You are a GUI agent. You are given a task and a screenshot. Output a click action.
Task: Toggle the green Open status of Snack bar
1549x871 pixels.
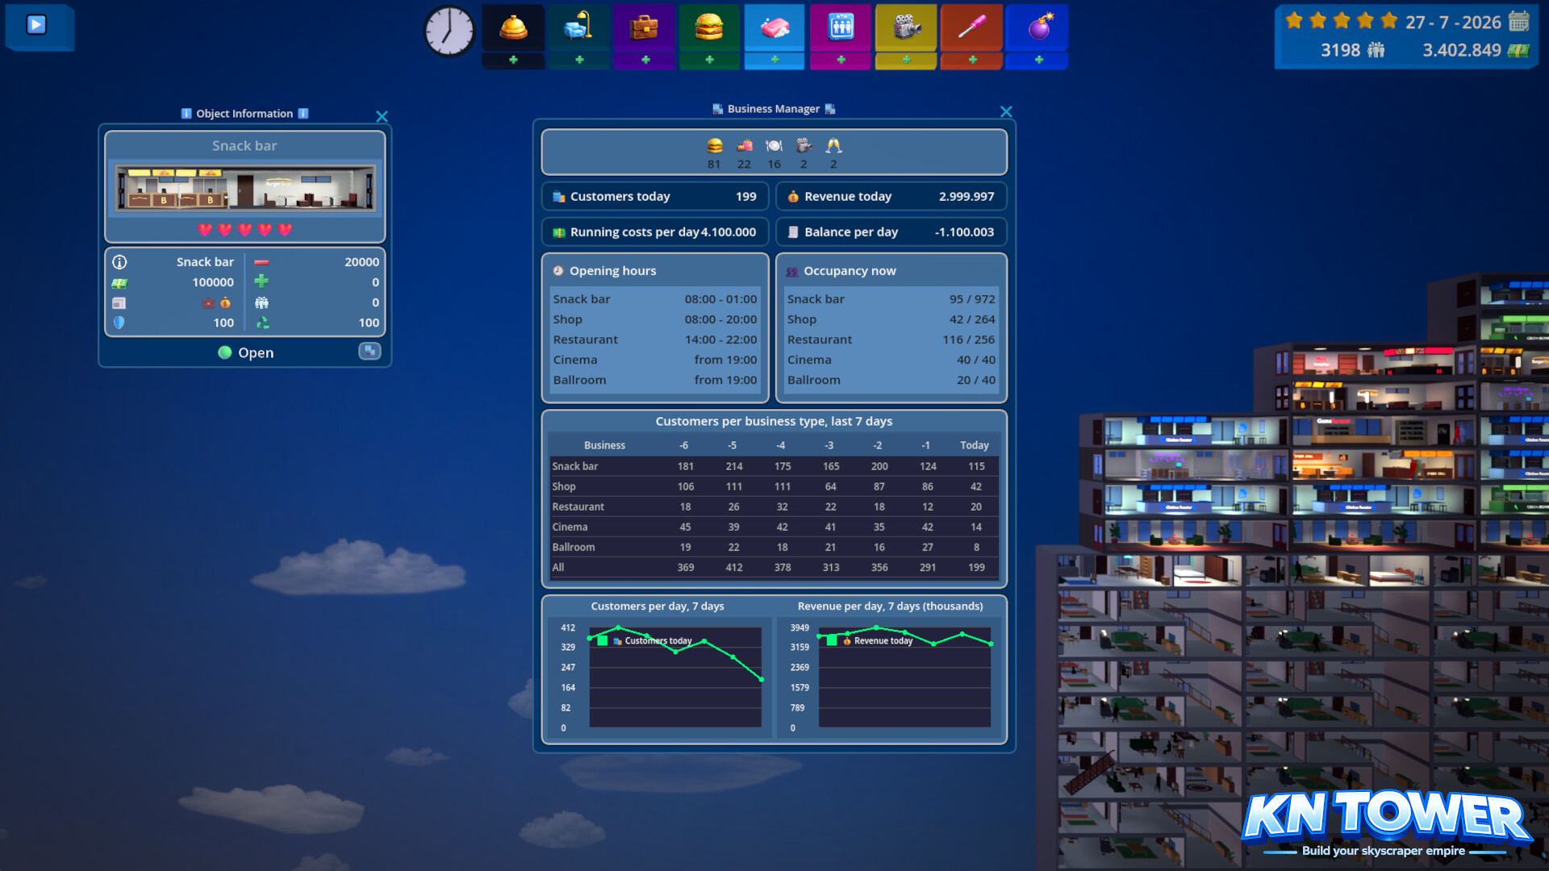pos(246,352)
